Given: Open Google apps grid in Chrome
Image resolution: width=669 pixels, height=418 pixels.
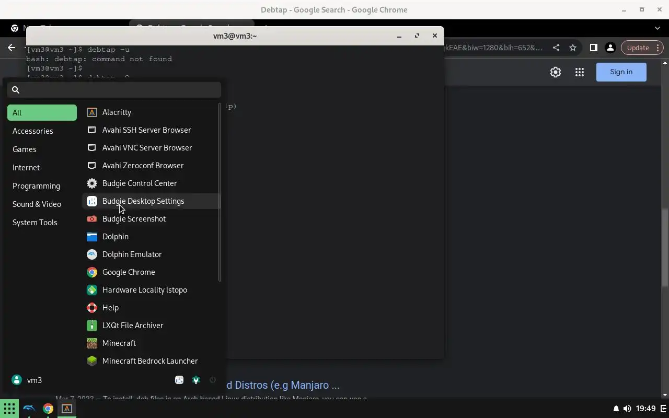Looking at the screenshot, I should tap(580, 73).
